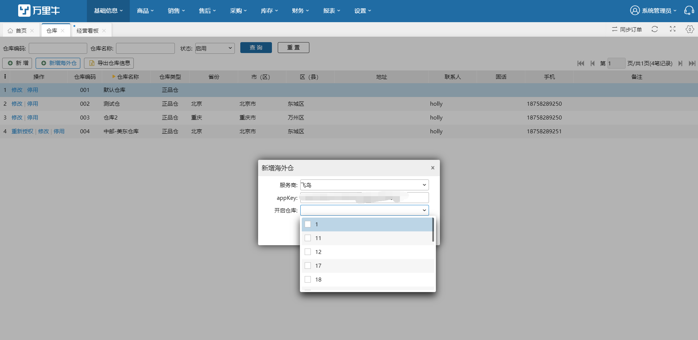Close the 经营看板 tab
The image size is (698, 340).
point(104,31)
